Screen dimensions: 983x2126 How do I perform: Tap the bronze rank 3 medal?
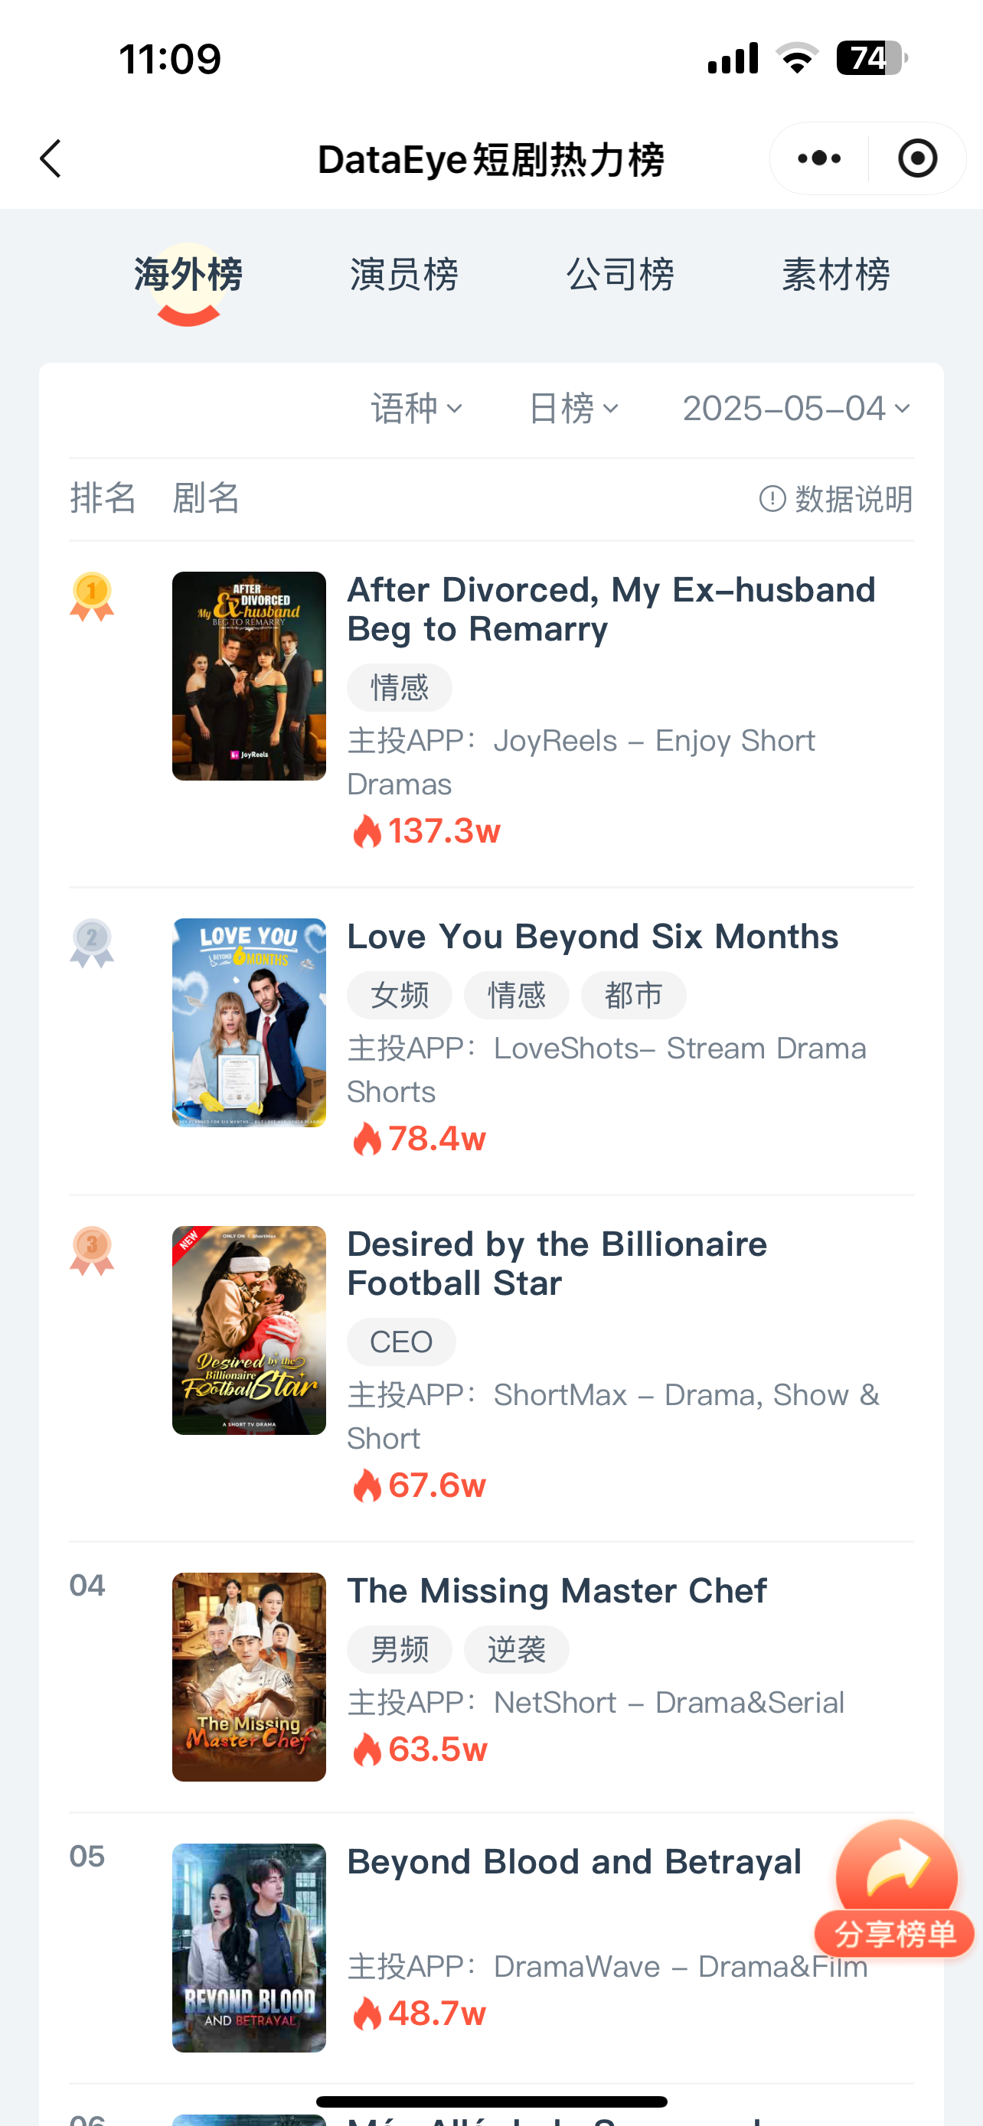click(x=92, y=1250)
